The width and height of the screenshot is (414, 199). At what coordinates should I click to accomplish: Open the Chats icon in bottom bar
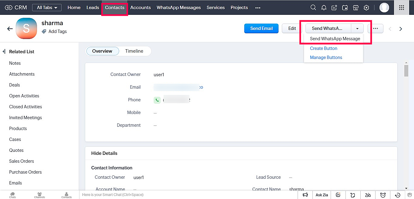click(12, 195)
